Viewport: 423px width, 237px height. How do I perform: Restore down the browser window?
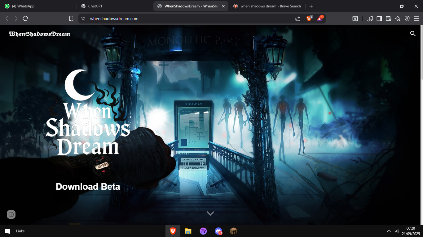coord(402,6)
